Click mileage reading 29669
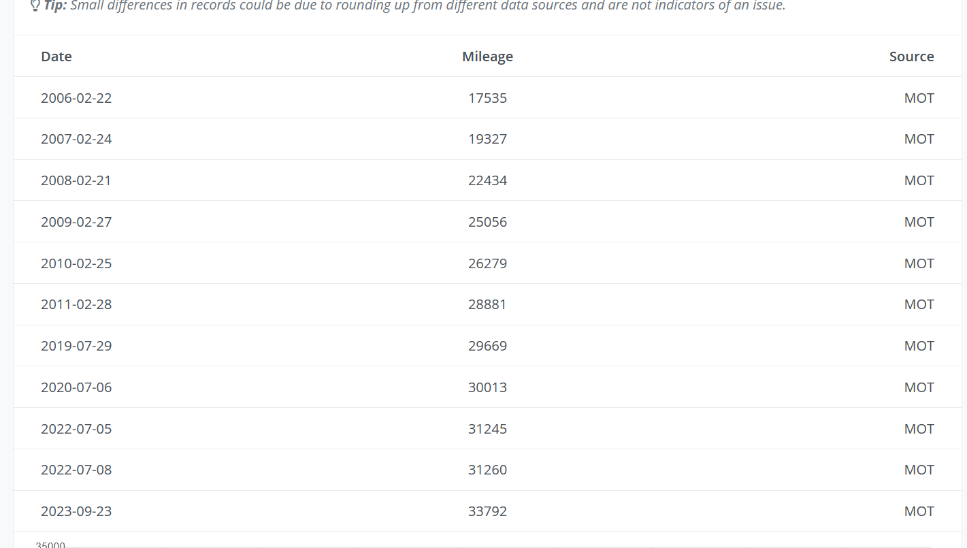Screen dimensions: 967x548 coord(487,346)
